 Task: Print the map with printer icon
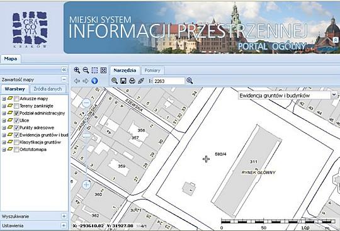click(x=132, y=81)
